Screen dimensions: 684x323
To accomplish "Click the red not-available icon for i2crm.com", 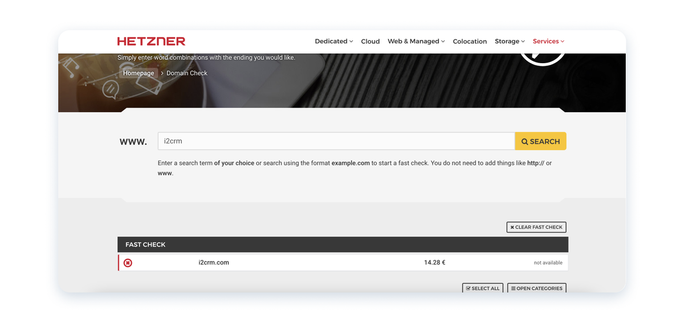I will click(x=128, y=263).
